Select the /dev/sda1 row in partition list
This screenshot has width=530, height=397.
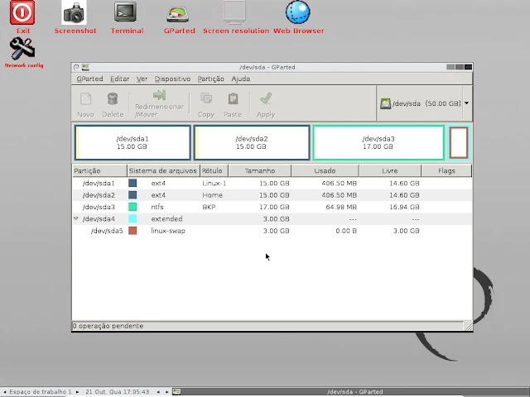pos(272,183)
